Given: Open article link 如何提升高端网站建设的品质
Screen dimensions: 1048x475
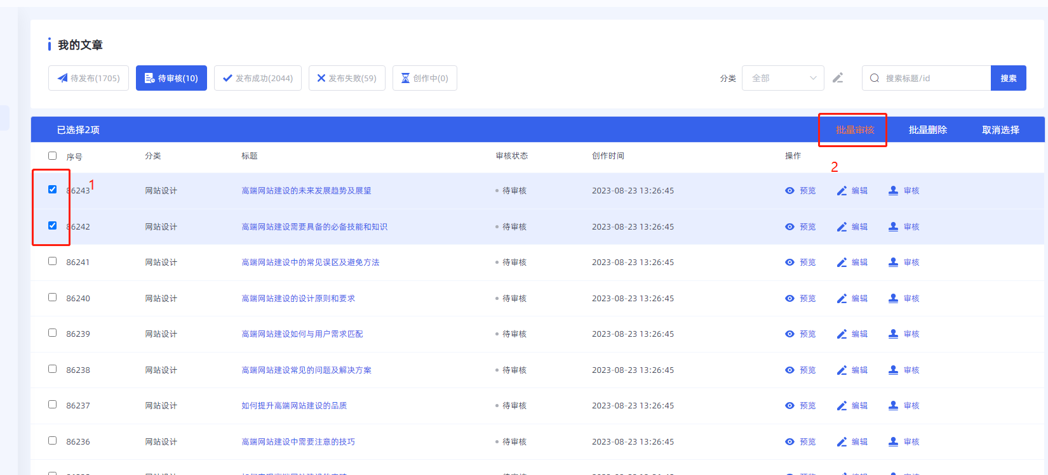Looking at the screenshot, I should coord(294,406).
